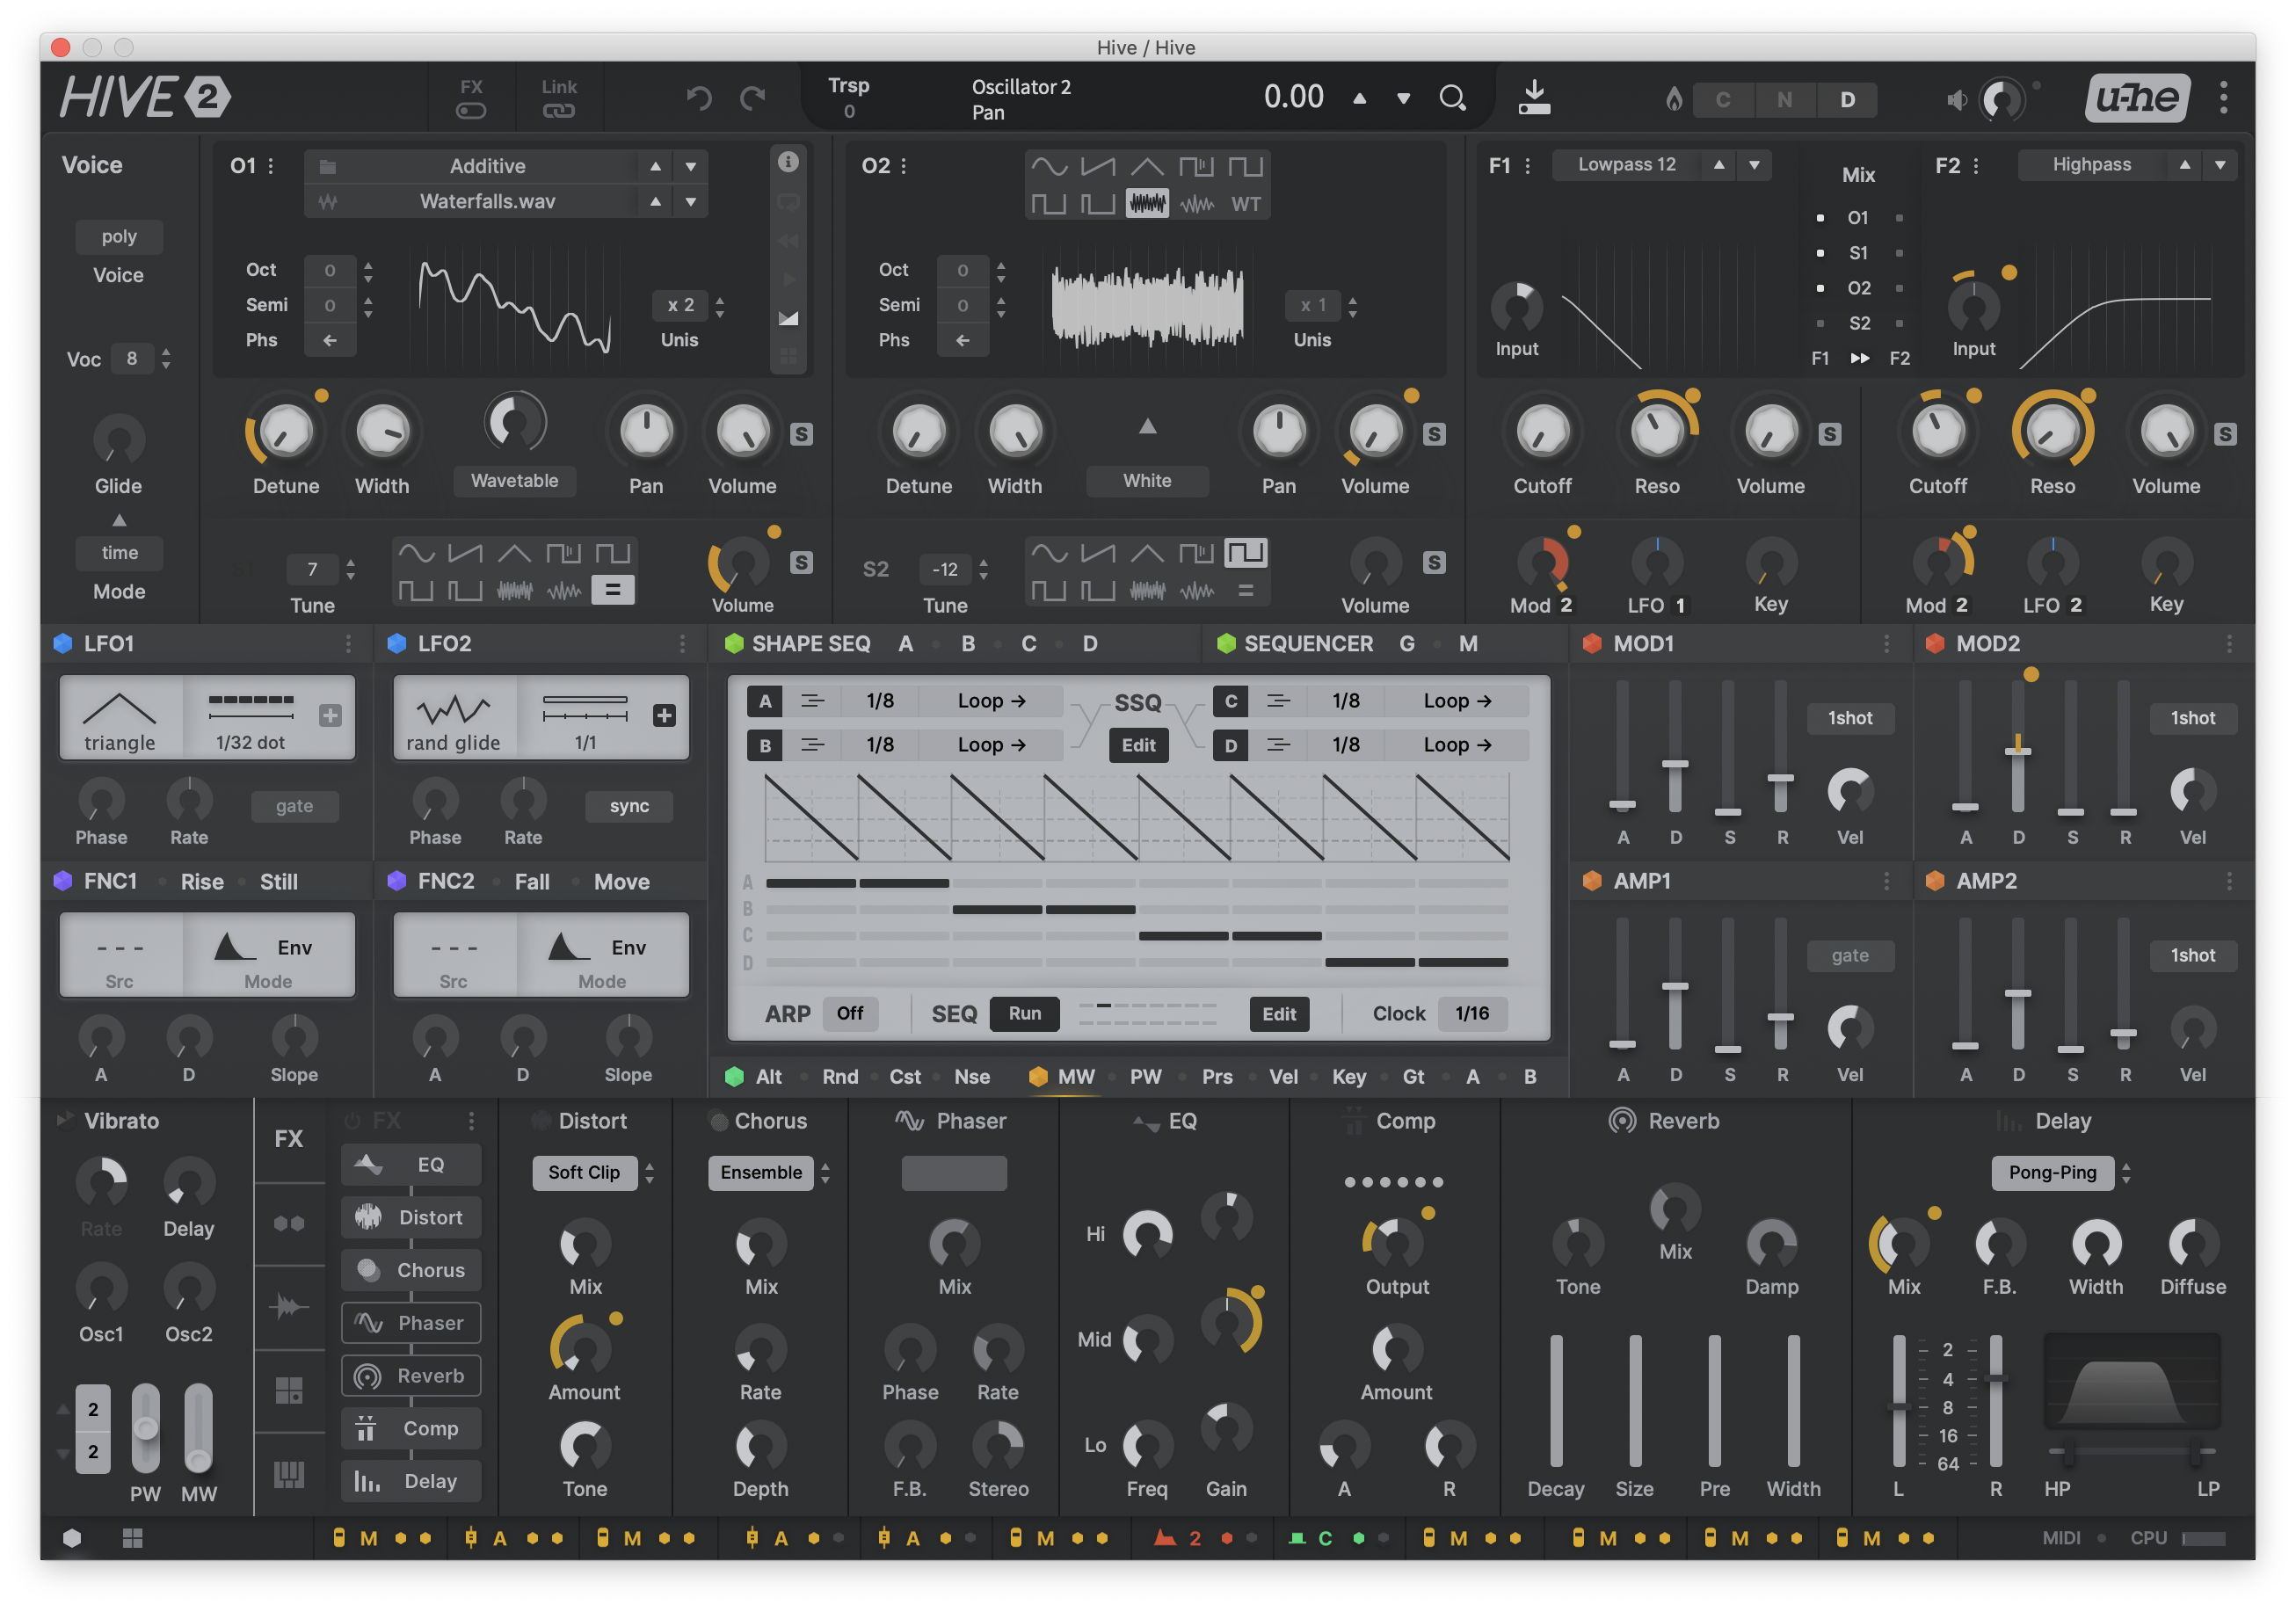
Task: Click the hexagon icon in bottom bar
Action: click(72, 1538)
